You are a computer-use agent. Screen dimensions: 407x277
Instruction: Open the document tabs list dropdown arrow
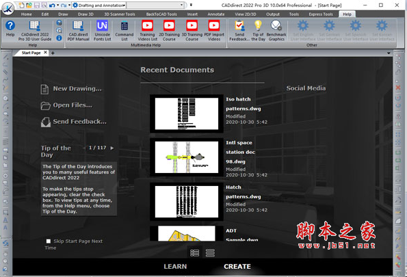click(x=389, y=53)
